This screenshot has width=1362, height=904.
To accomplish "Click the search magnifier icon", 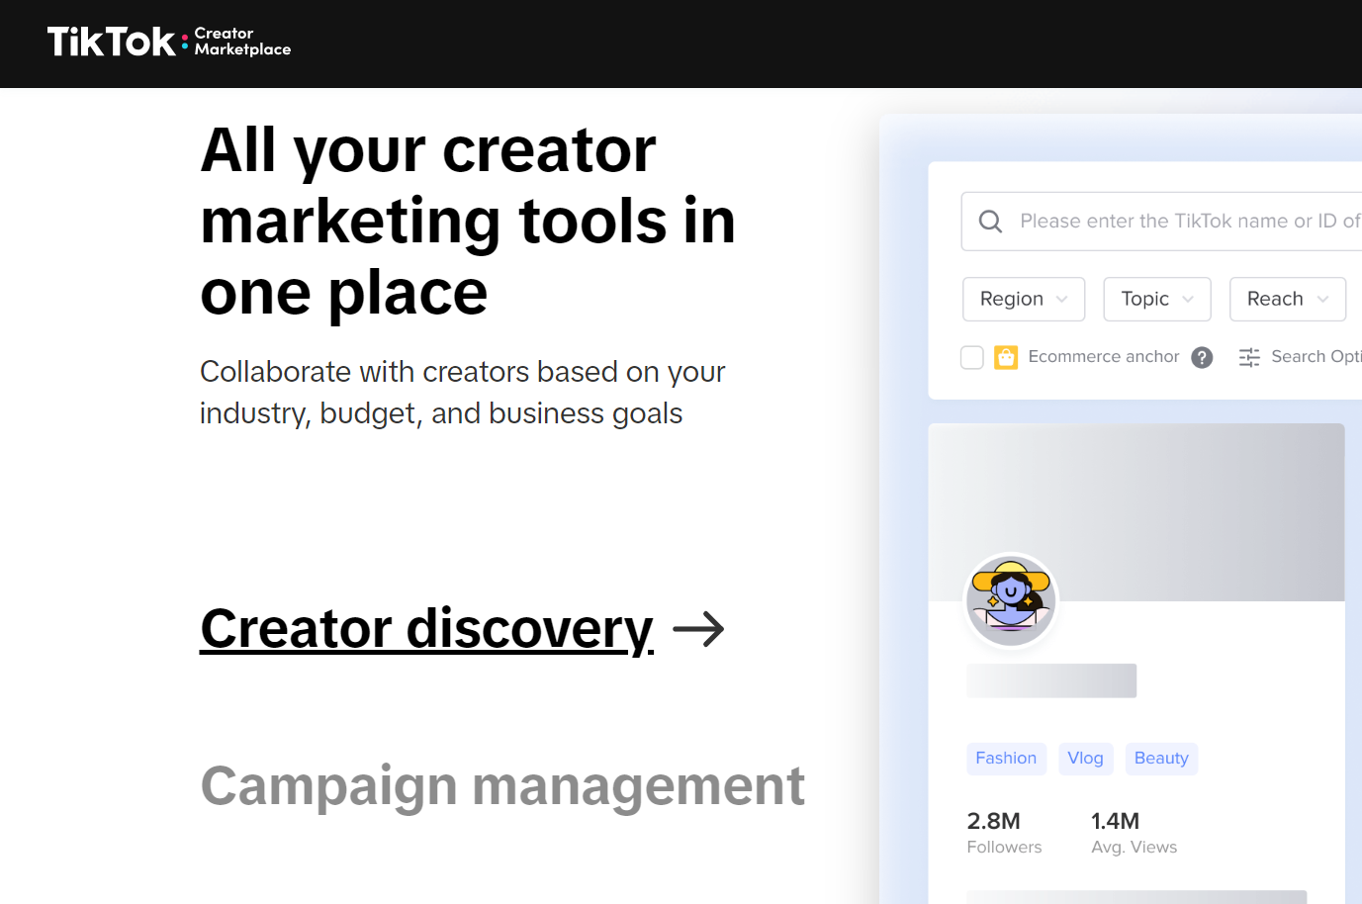I will coord(990,222).
